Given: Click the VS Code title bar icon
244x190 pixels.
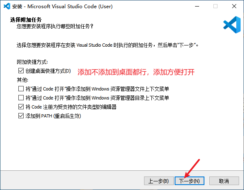Looking at the screenshot, I should click(7, 6).
